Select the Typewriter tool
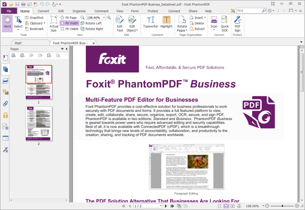This screenshot has width=305, height=210. point(150,23)
